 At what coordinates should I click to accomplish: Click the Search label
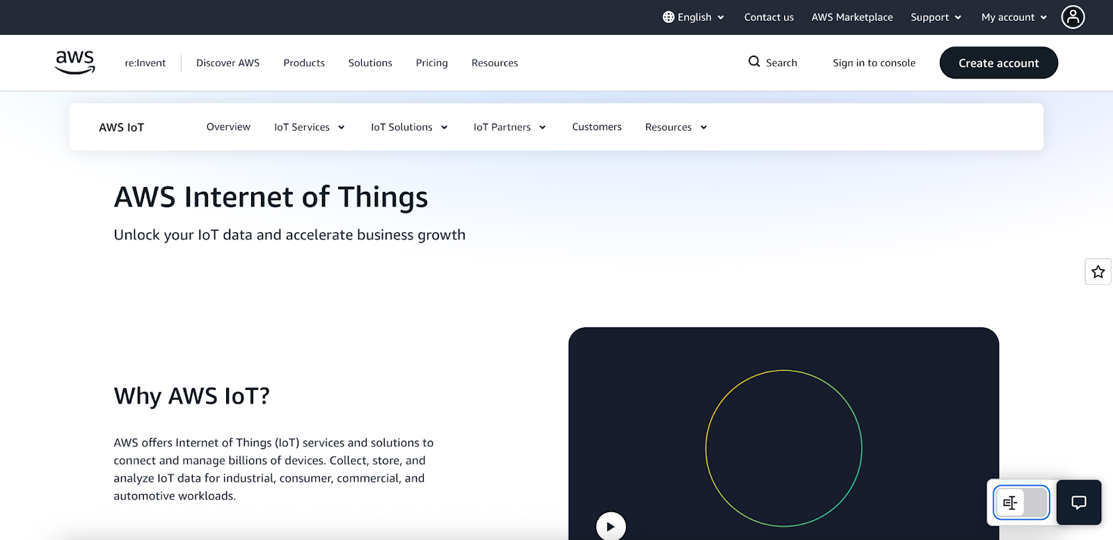(781, 63)
